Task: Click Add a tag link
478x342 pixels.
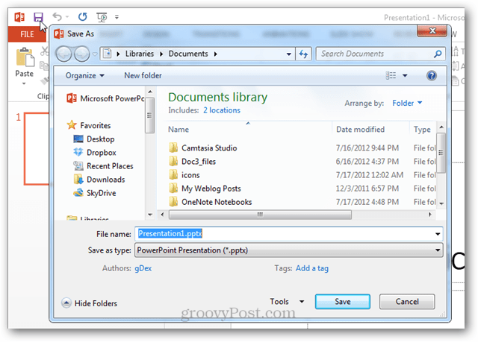Action: [x=312, y=268]
